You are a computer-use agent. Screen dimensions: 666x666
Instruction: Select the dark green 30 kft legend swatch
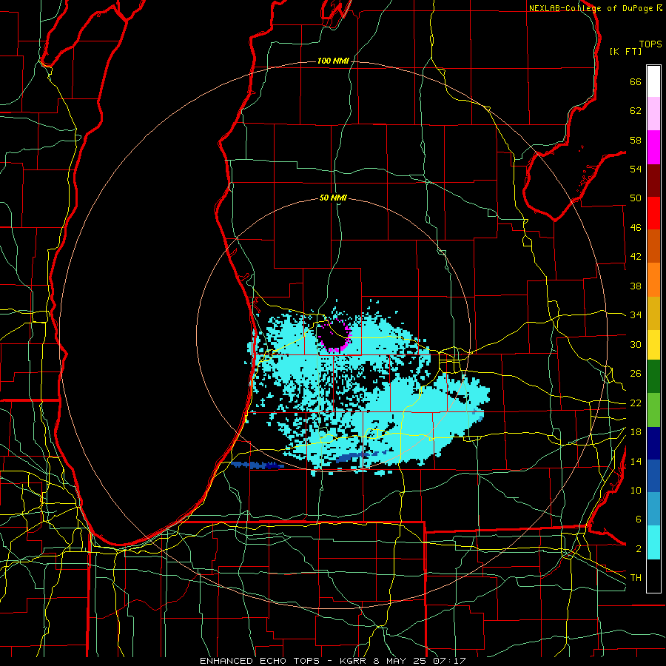653,377
